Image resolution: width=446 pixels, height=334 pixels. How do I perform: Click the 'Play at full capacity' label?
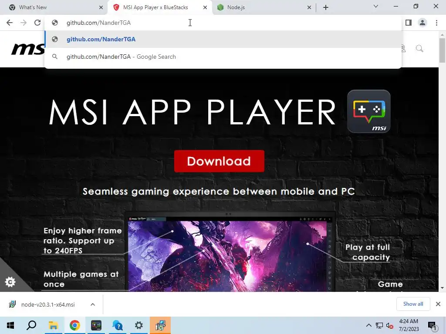pos(368,252)
